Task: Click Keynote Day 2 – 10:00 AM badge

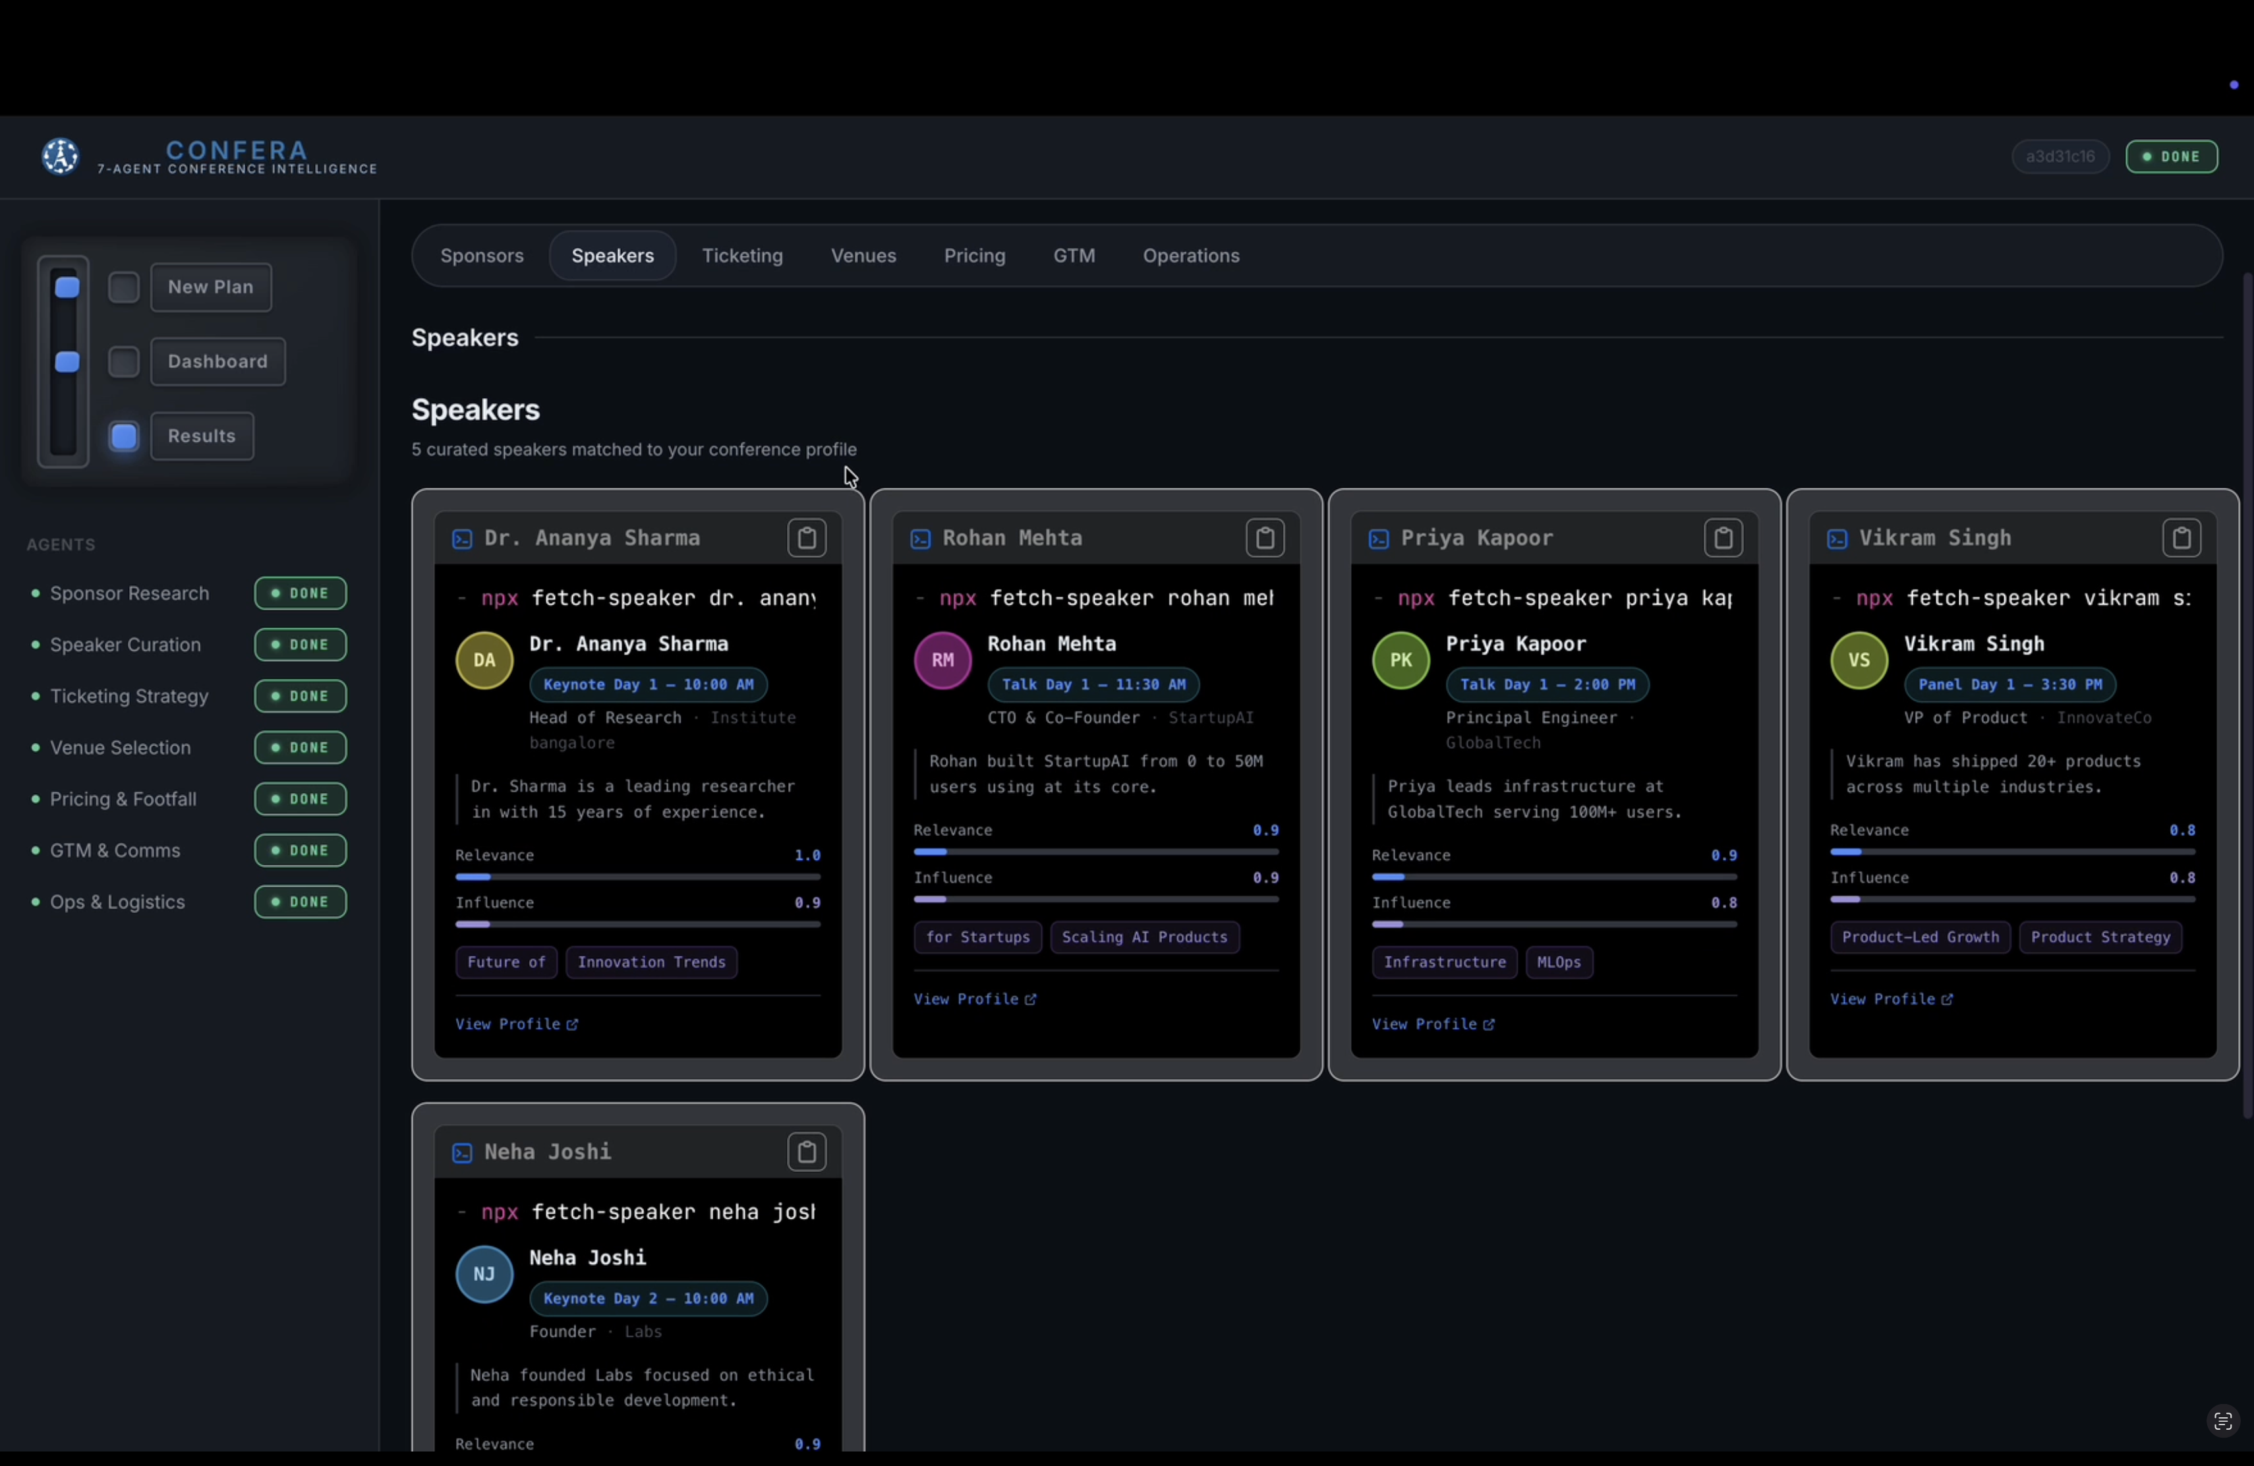Action: click(x=649, y=1299)
